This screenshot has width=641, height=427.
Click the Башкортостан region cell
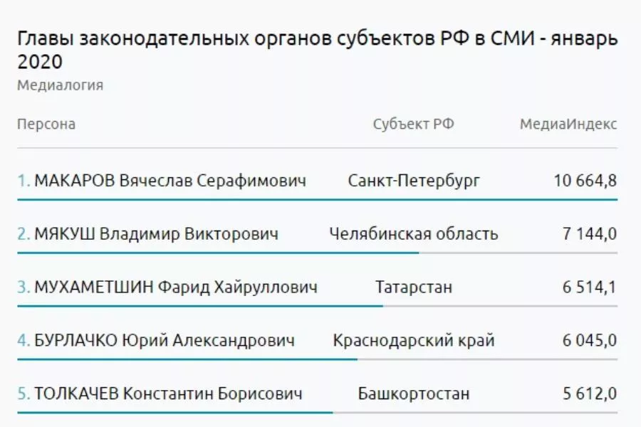coord(414,394)
